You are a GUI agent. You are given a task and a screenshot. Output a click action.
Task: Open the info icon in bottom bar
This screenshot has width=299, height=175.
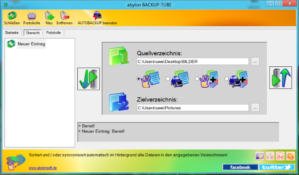(270, 156)
